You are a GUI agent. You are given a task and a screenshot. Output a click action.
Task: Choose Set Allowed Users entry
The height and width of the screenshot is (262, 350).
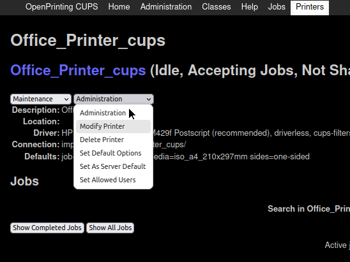tap(114, 180)
